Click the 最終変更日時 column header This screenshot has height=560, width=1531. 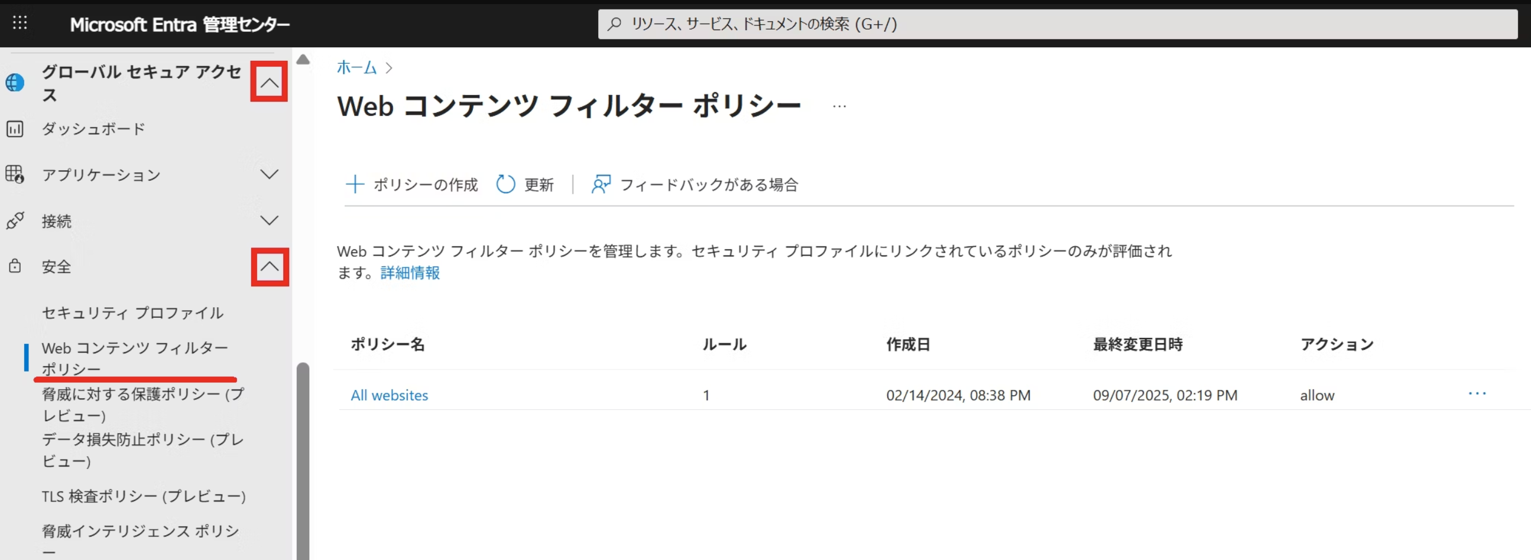point(1138,344)
